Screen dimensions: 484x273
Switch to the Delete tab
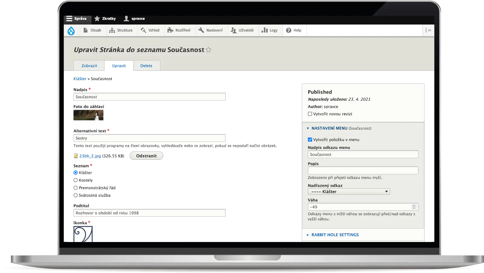point(146,66)
